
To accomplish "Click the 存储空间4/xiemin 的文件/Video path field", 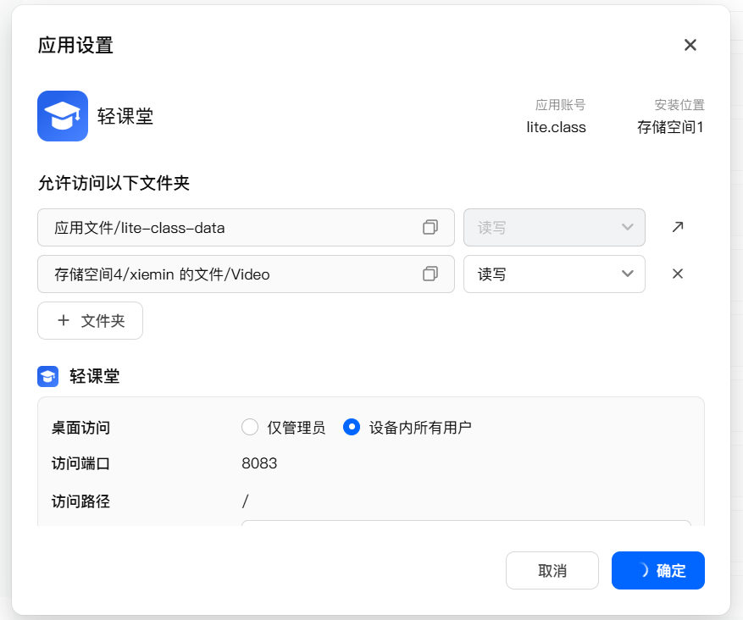I will pos(229,274).
